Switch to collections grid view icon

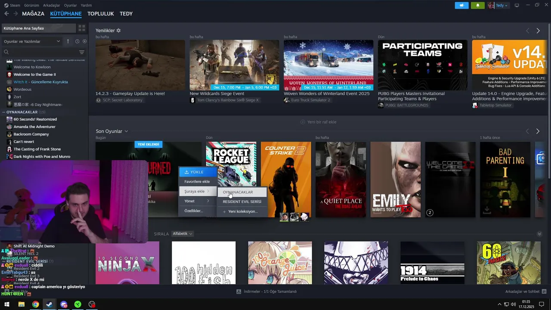pyautogui.click(x=82, y=28)
